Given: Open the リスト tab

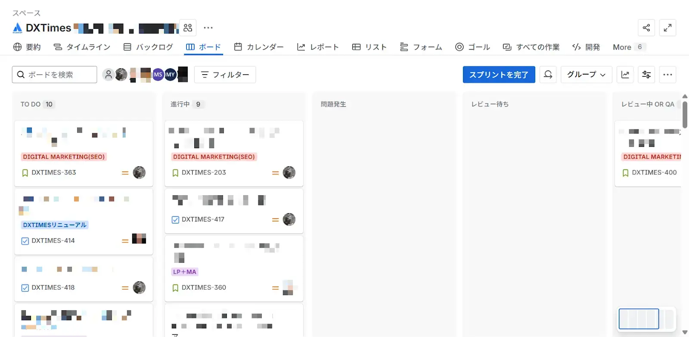Looking at the screenshot, I should click(369, 47).
